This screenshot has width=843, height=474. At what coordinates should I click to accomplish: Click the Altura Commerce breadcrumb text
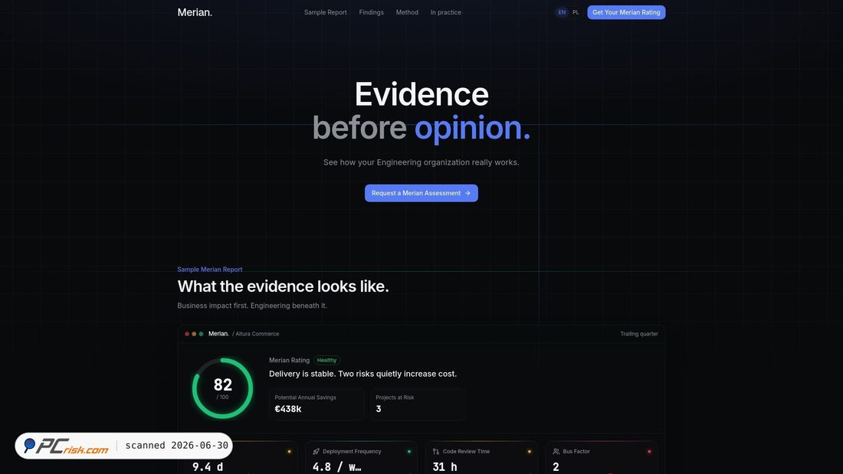click(x=257, y=334)
